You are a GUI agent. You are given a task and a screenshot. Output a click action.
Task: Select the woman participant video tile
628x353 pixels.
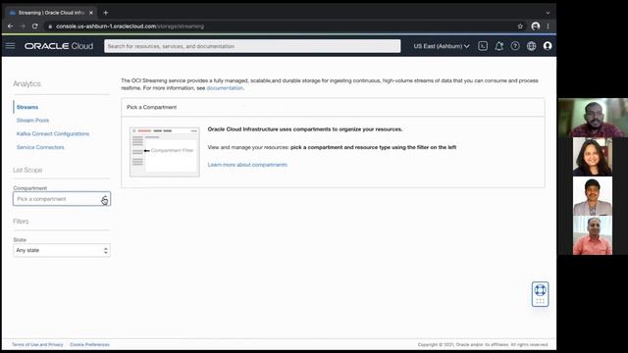click(593, 157)
